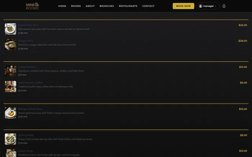Click the Mine Rooms logo

[x=32, y=6]
